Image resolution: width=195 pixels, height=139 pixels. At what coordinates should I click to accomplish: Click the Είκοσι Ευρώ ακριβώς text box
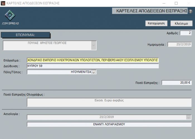click(x=109, y=102)
